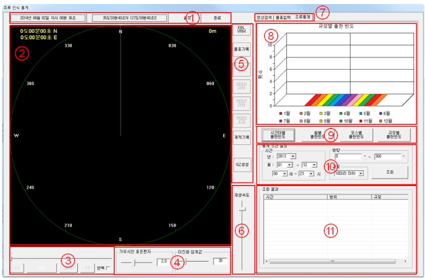Click the 시간 column header in results
425x280 pixels.
295,197
